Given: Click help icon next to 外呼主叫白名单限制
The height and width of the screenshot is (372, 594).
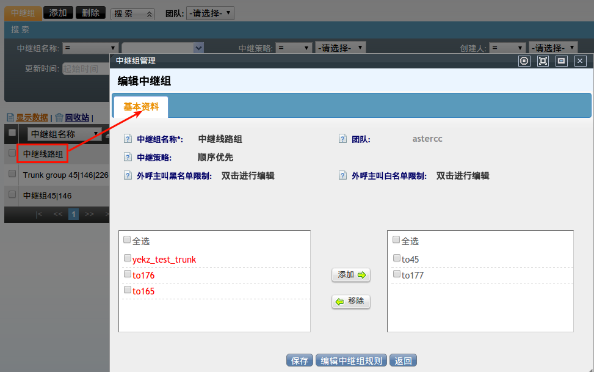Looking at the screenshot, I should pyautogui.click(x=342, y=175).
